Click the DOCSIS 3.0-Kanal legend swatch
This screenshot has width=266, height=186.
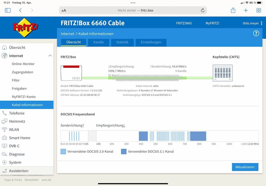[63, 152]
